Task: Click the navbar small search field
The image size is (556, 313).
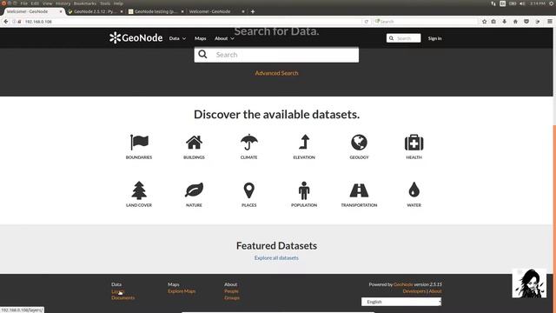Action: click(x=403, y=38)
